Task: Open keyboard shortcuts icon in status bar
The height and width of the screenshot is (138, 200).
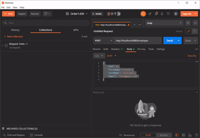Action: pyautogui.click(x=190, y=135)
